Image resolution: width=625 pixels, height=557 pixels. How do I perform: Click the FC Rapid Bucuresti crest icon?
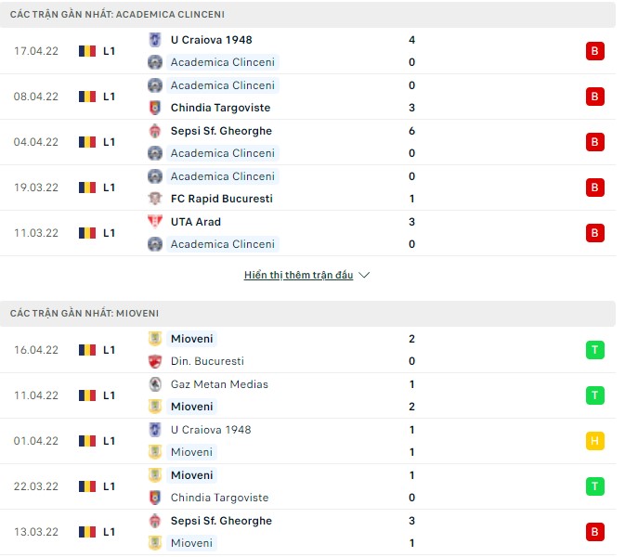pyautogui.click(x=155, y=199)
